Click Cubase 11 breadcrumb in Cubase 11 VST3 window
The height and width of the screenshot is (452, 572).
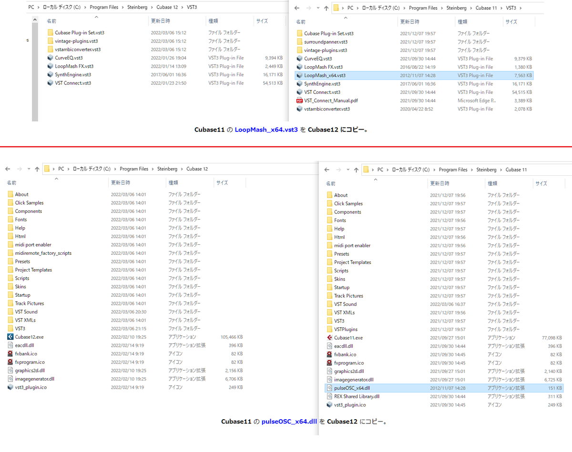click(486, 8)
